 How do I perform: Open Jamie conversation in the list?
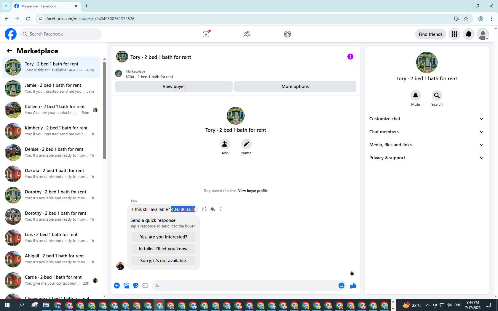(51, 89)
